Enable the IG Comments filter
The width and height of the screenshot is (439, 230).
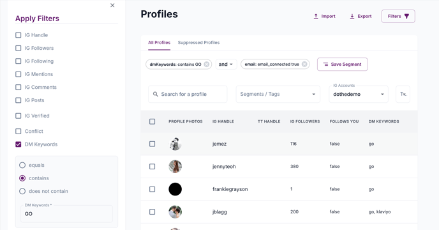pos(19,88)
